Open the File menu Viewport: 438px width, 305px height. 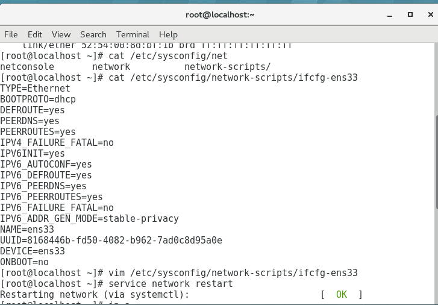coord(11,34)
